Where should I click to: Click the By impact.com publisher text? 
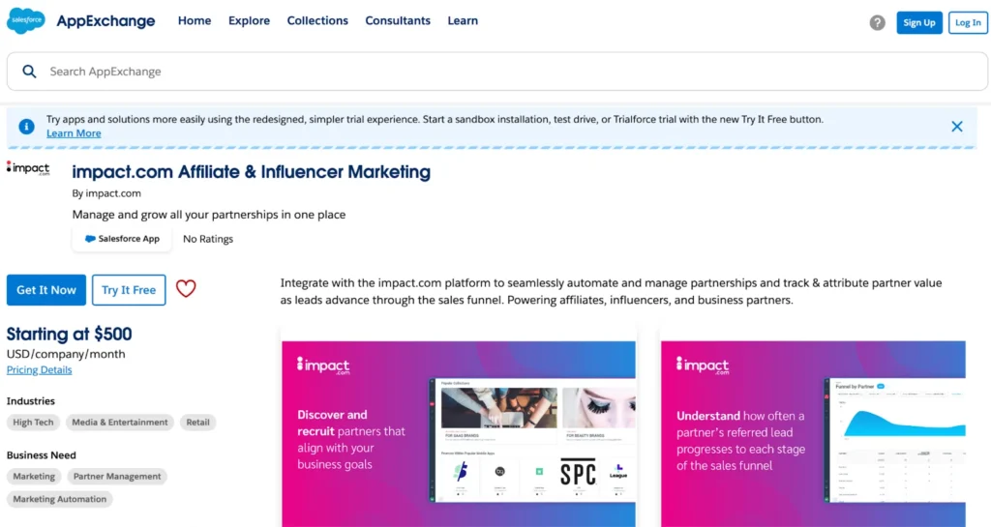point(106,193)
